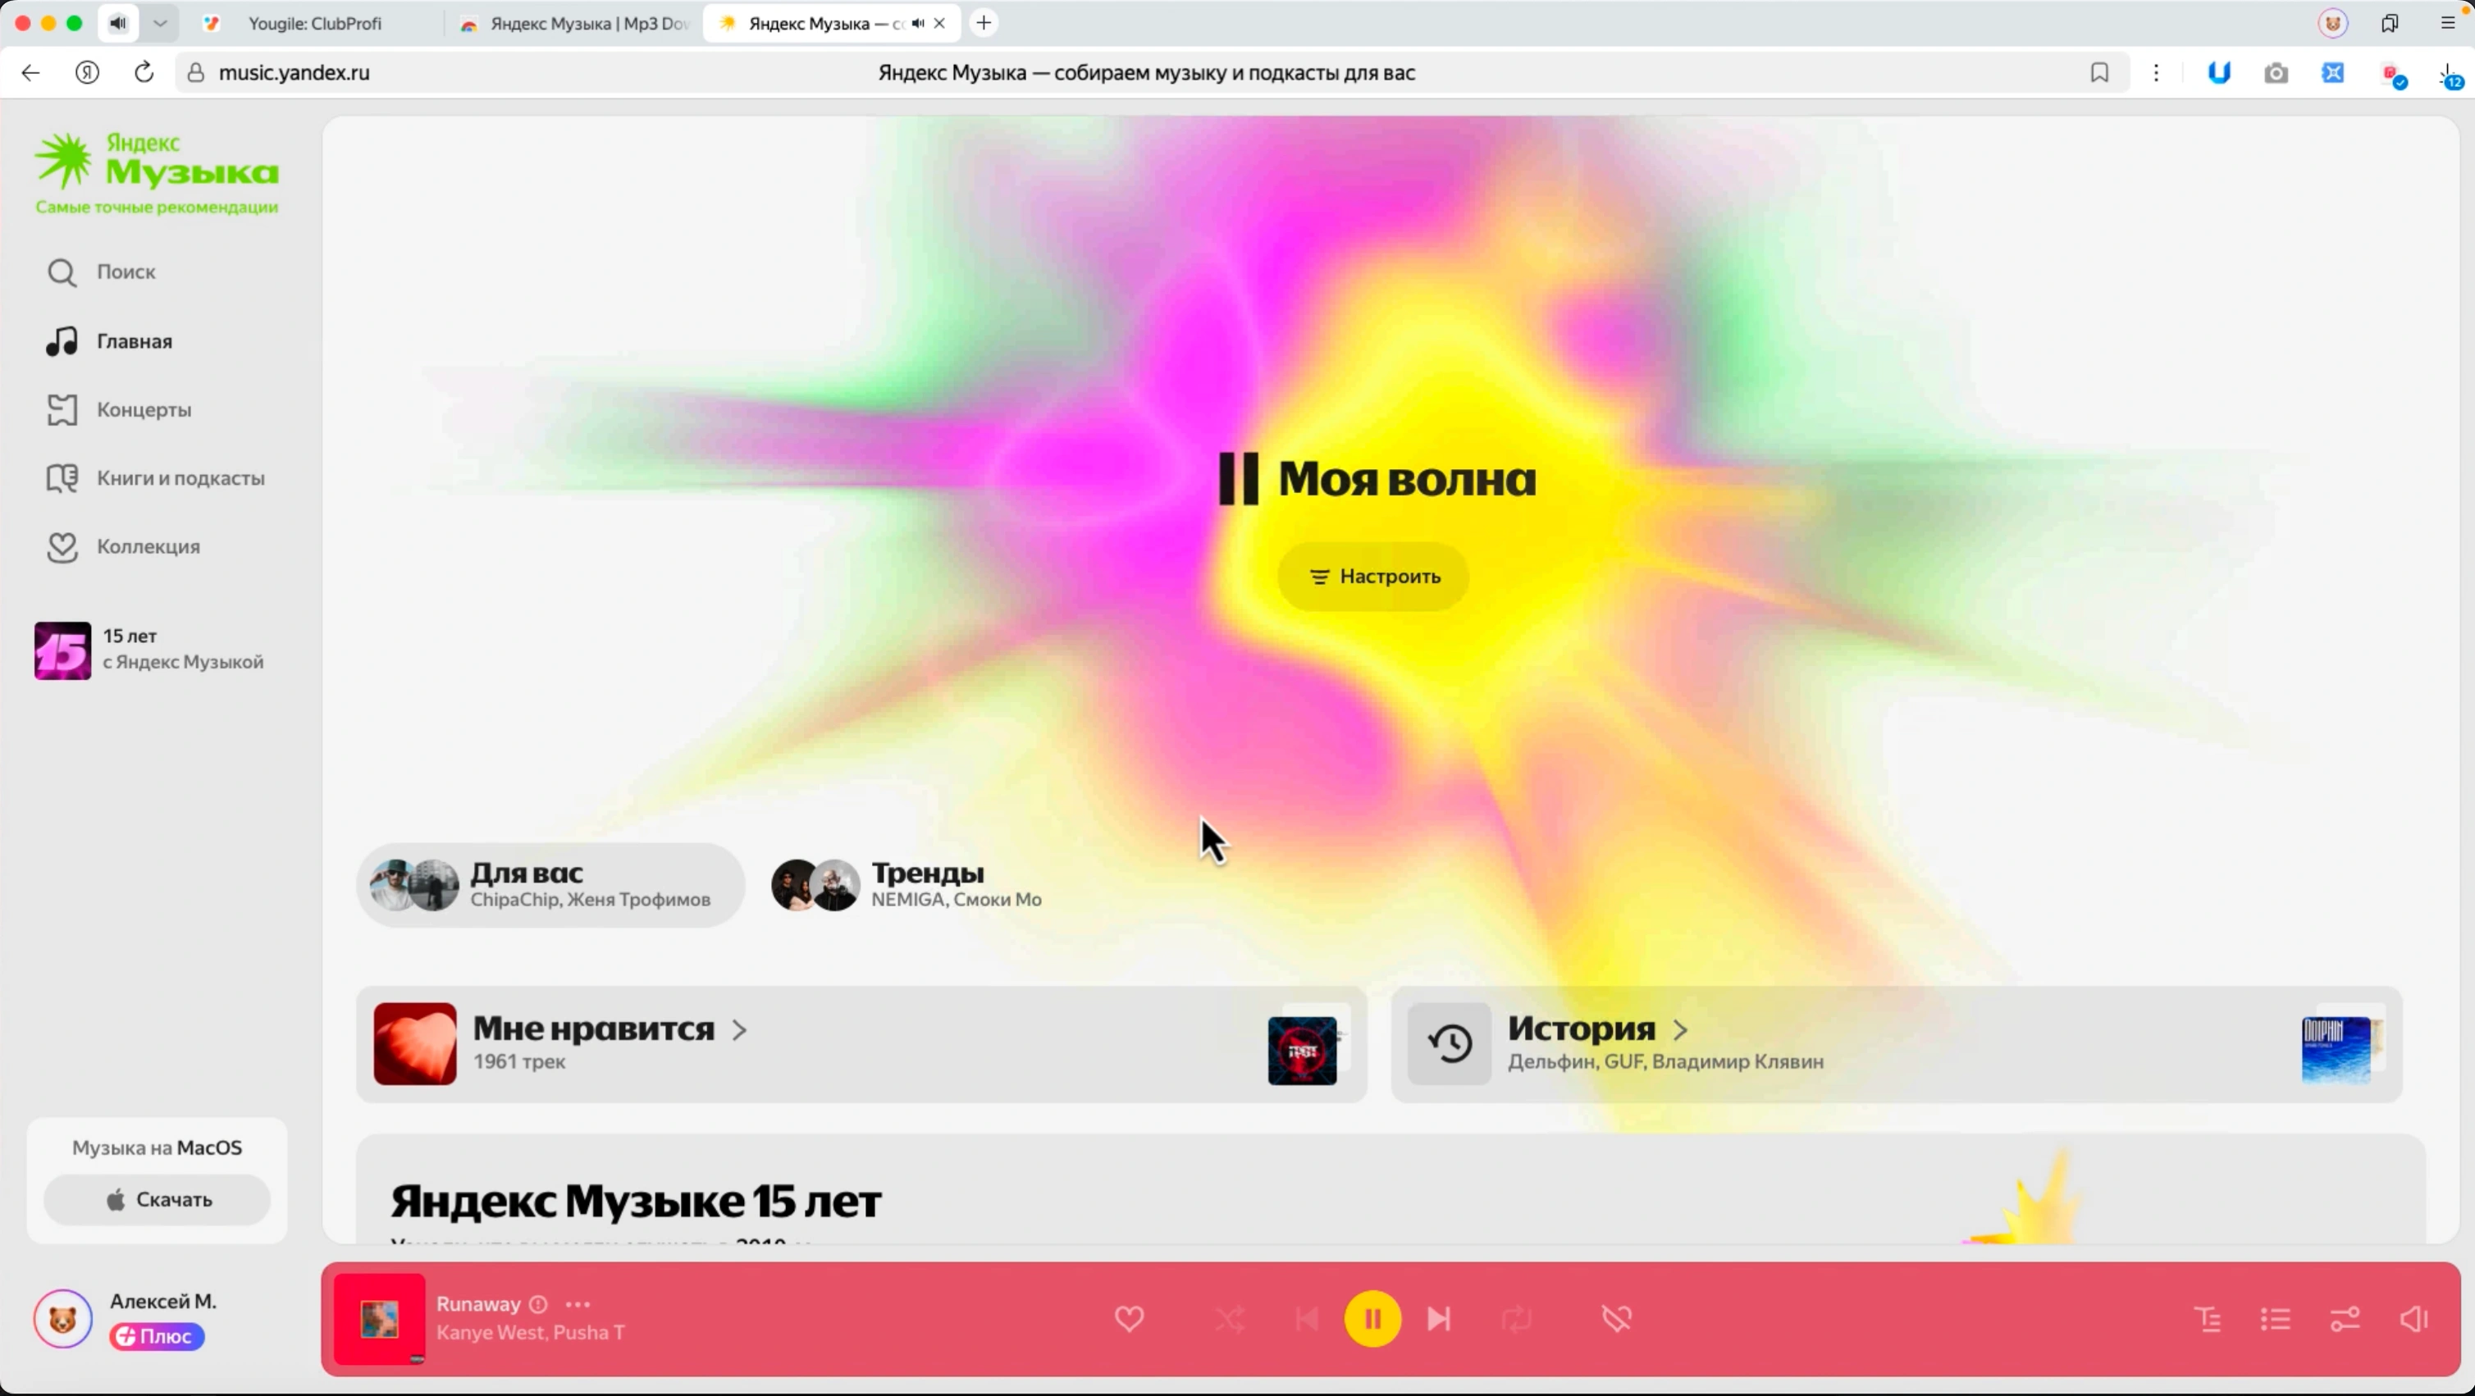2475x1396 pixels.
Task: Toggle shuffle in the player bar
Action: click(x=1230, y=1318)
